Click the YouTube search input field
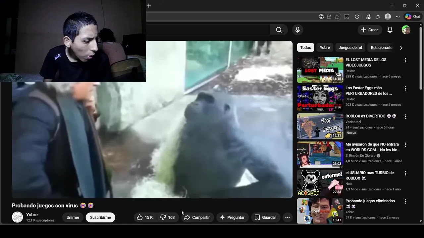Image resolution: width=424 pixels, height=238 pixels. (208, 30)
